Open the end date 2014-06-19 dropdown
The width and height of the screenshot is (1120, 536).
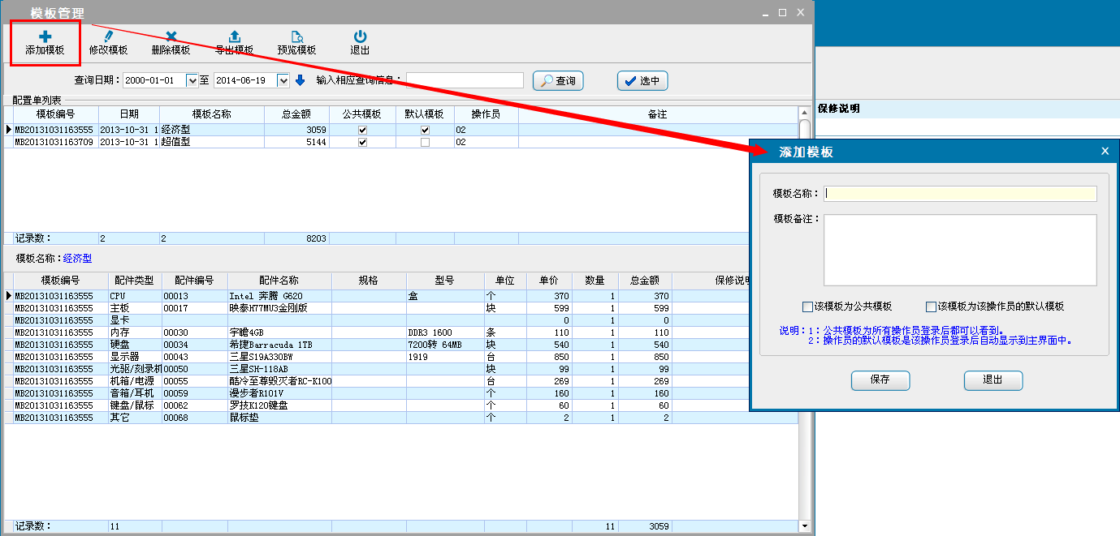coord(283,80)
